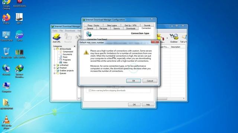
Task: Minimize the Internet Download Manager window
Action: tap(172, 26)
